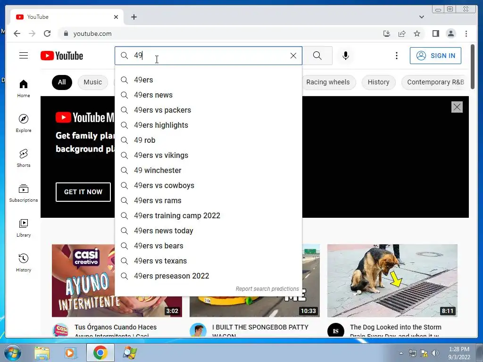Viewport: 483px width, 362px height.
Task: Choose '49ers preseason 2022' suggestion
Action: tap(208, 276)
